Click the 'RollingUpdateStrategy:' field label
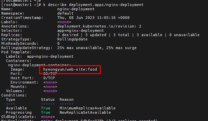208x121 pixels. pyautogui.click(x=27, y=48)
